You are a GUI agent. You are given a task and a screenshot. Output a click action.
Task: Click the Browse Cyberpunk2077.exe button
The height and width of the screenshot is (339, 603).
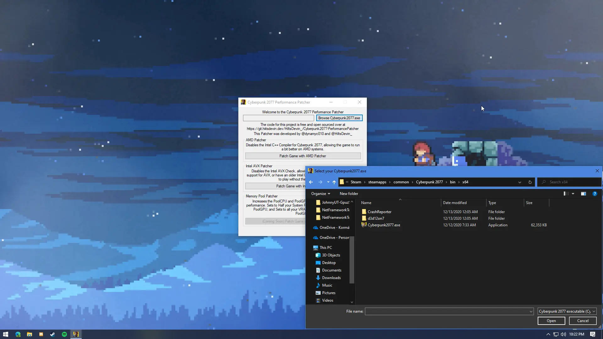click(339, 118)
